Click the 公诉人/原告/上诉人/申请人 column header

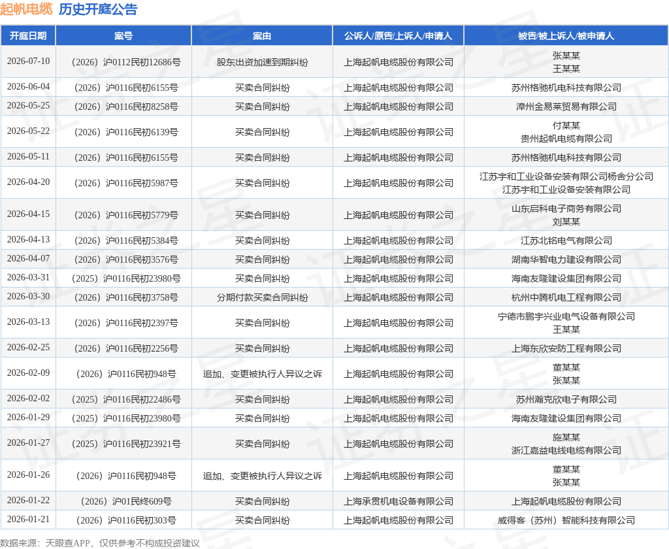[x=398, y=36]
